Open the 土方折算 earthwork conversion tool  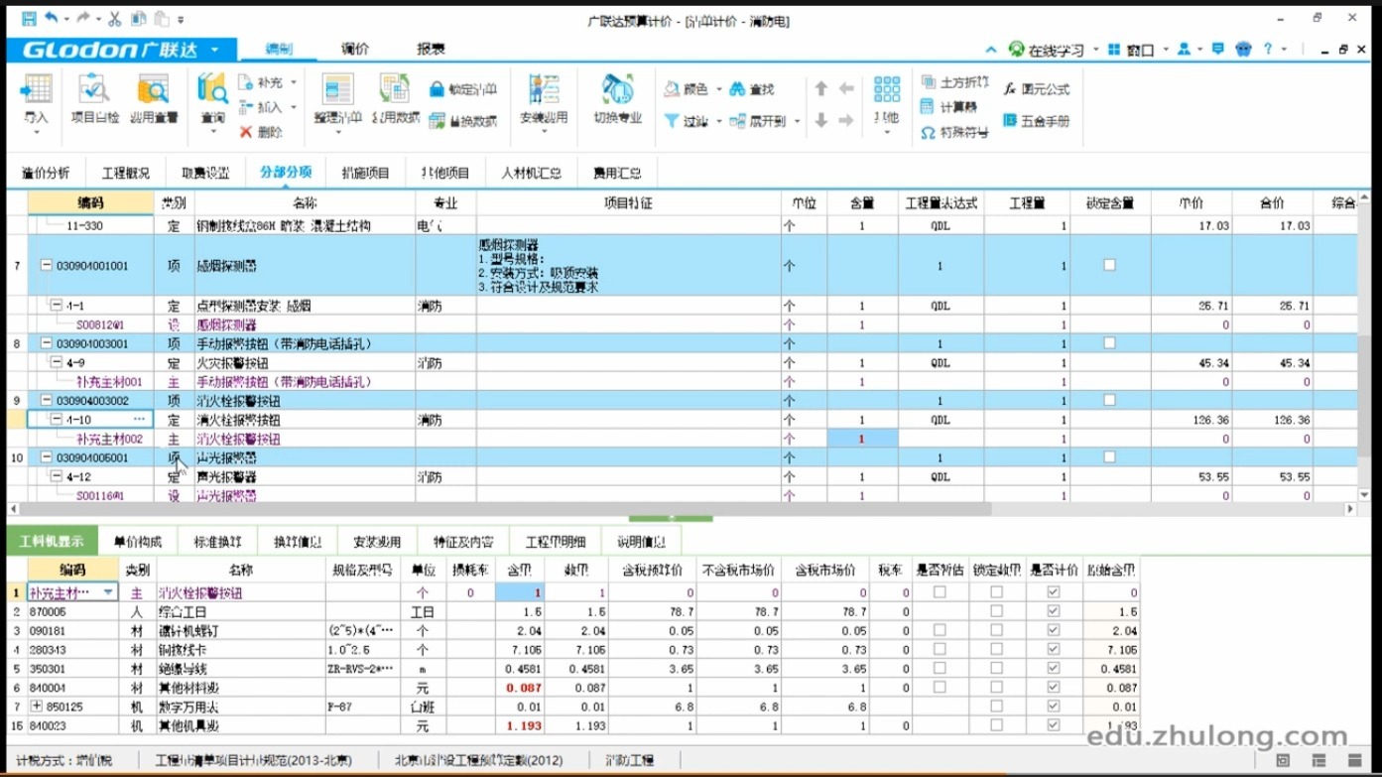click(x=954, y=82)
